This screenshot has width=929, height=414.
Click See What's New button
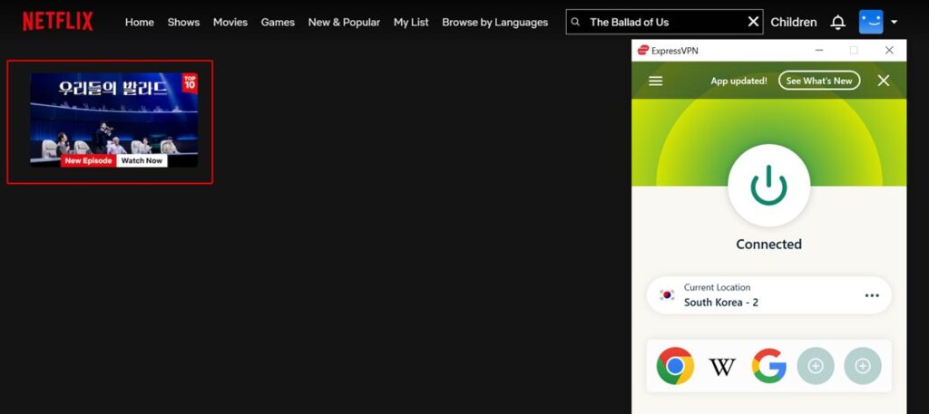point(818,81)
